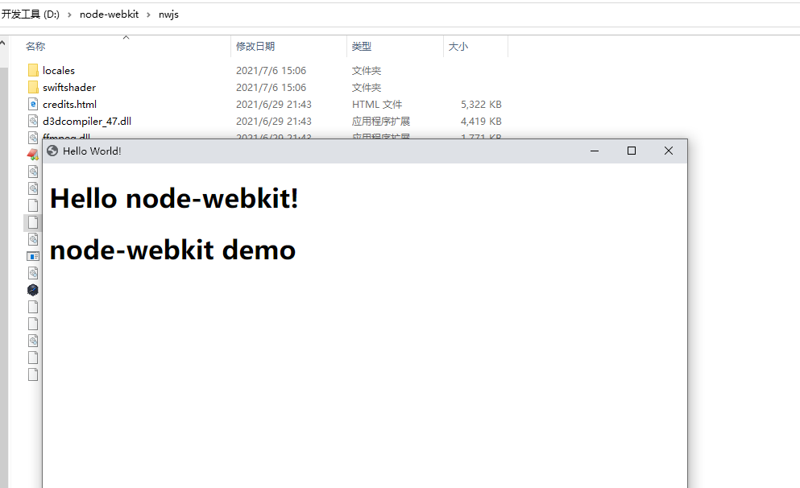800x488 pixels.
Task: Click the d3dcompiler_47.dll gear icon
Action: [x=33, y=121]
